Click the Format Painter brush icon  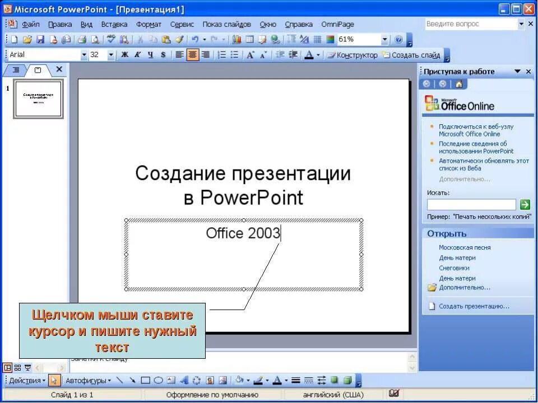click(179, 39)
